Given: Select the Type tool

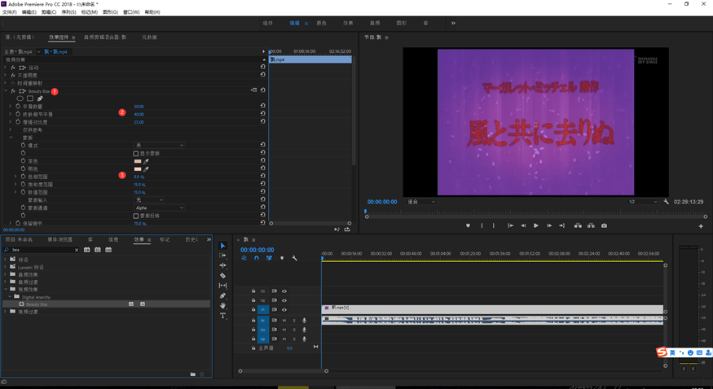Looking at the screenshot, I should tap(222, 316).
